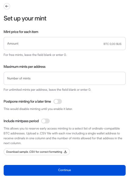Image resolution: width=129 pixels, height=183 pixels.
Task: Click the Include mintpass period label
Action: point(21,121)
